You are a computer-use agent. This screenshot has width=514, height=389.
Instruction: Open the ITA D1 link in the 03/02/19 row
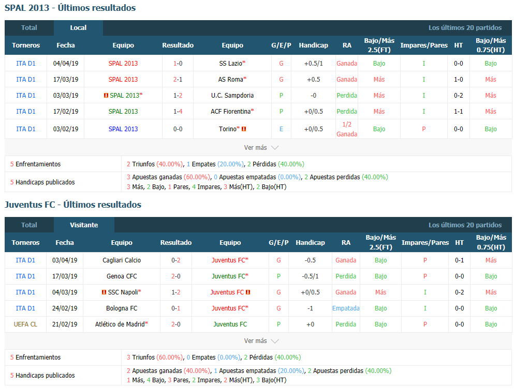(x=25, y=129)
